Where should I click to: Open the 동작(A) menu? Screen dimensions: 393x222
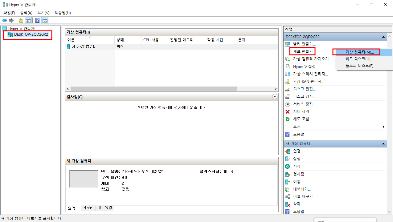point(26,13)
